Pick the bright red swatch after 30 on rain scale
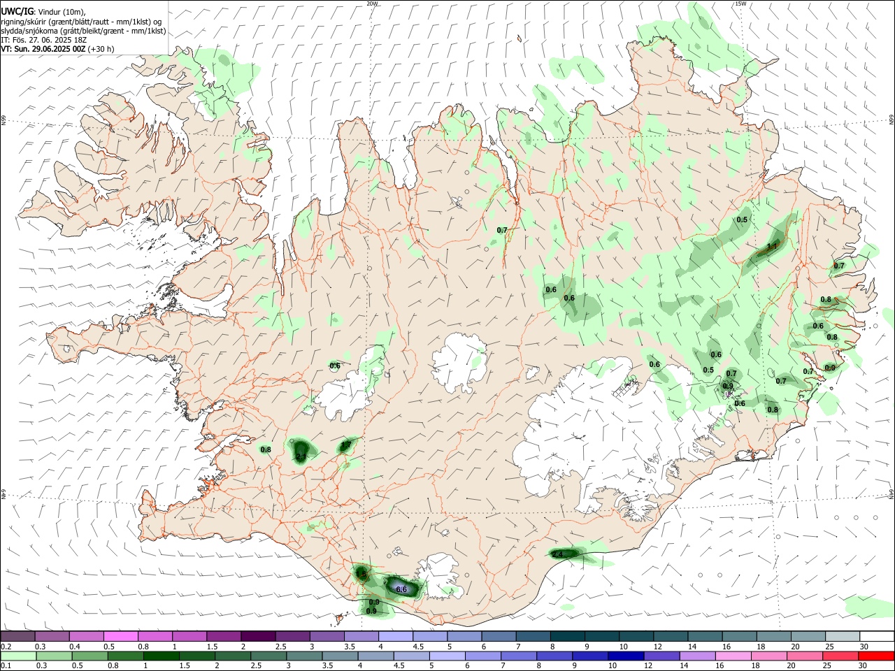 click(876, 656)
